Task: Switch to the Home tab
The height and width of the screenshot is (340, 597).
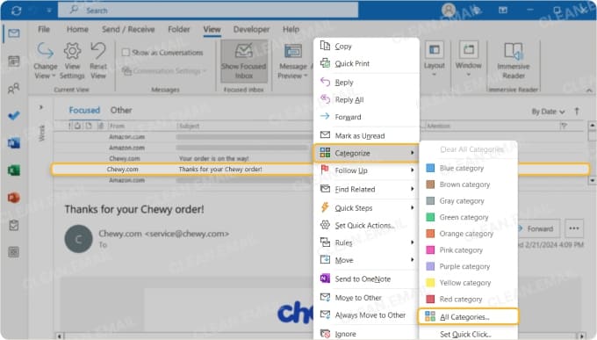Action: (77, 29)
